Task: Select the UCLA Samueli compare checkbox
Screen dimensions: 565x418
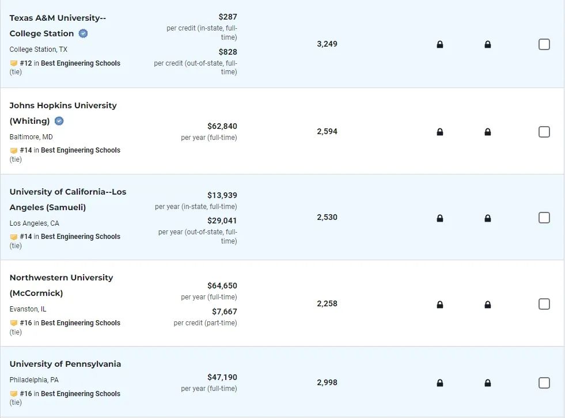Action: click(544, 218)
